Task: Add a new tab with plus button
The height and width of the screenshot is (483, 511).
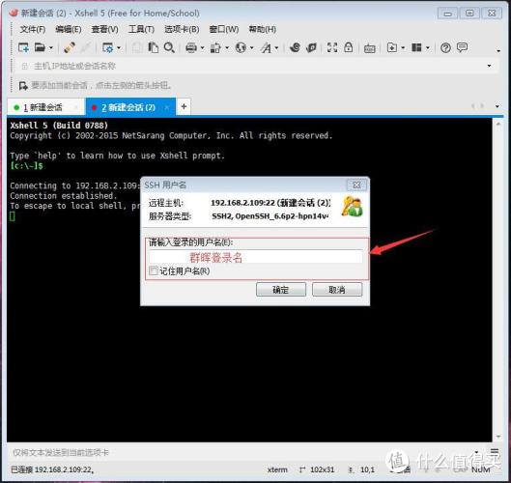Action: pyautogui.click(x=184, y=106)
